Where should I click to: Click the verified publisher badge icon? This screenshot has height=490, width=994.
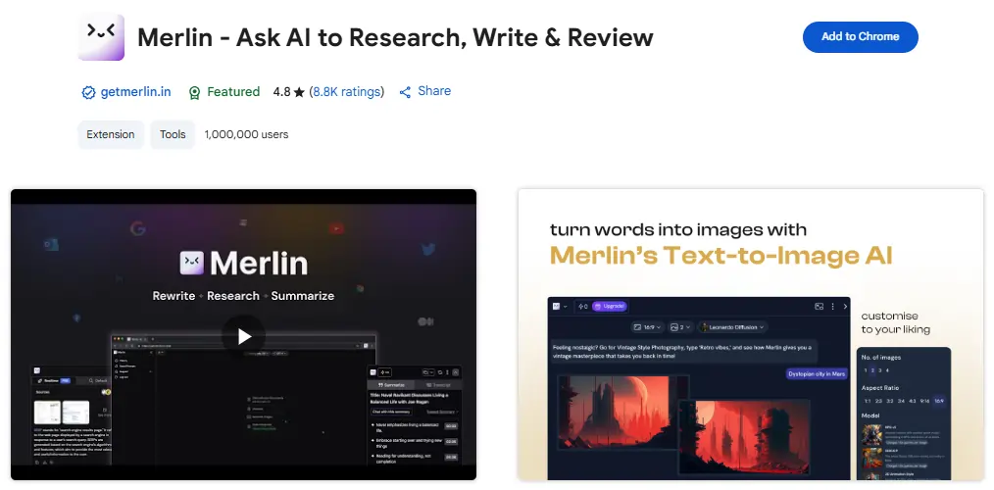point(88,92)
